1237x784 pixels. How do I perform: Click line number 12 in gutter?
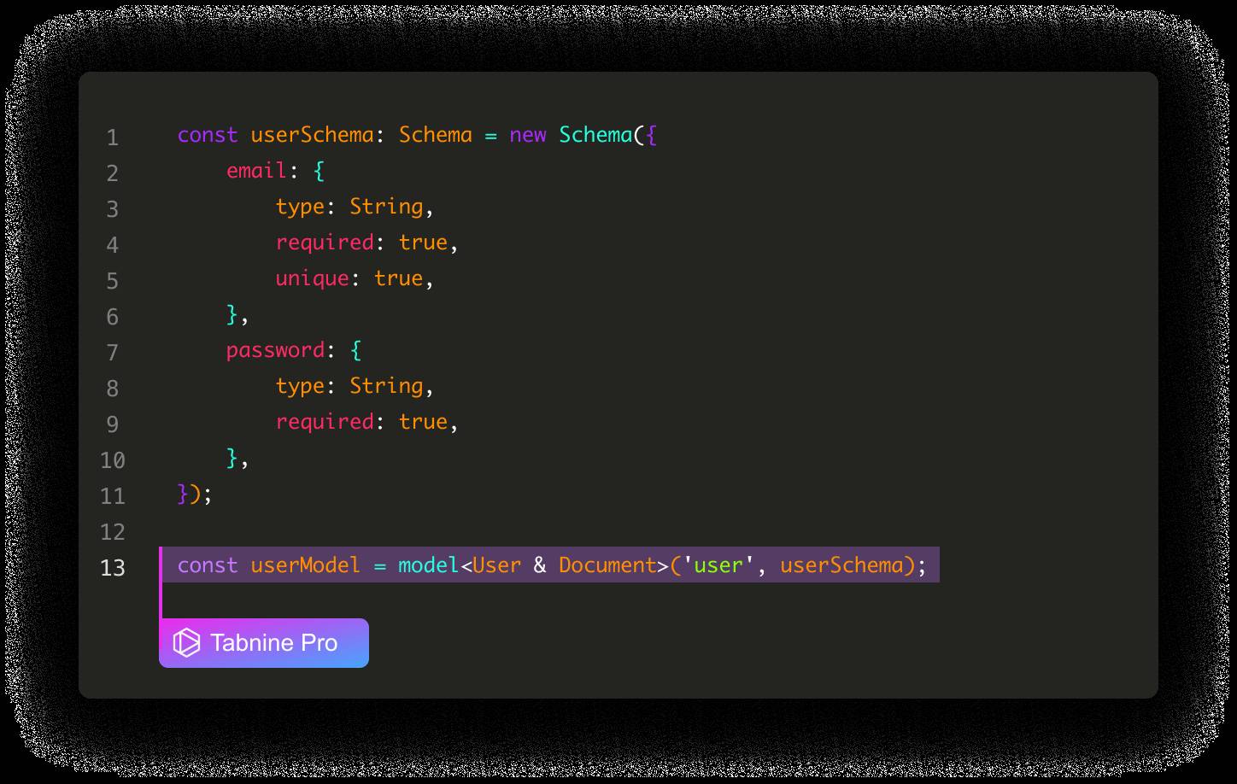click(113, 532)
